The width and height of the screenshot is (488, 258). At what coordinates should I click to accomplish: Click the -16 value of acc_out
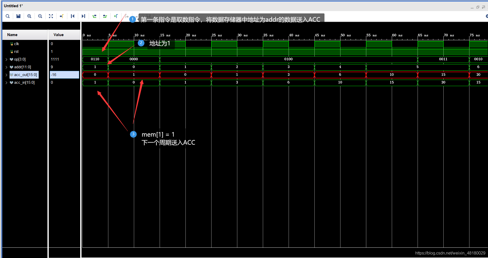[x=64, y=75]
